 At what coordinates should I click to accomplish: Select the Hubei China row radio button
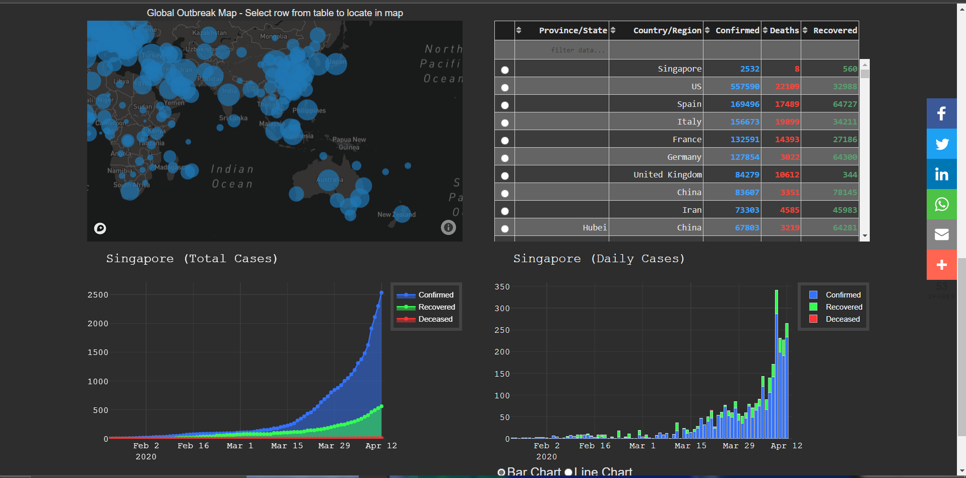tap(504, 229)
